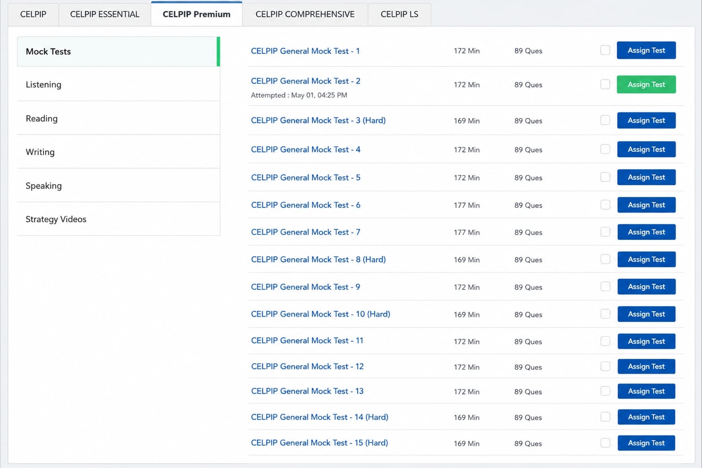Open CELPIP General Mock Test - 13 link
The image size is (702, 468).
(307, 391)
